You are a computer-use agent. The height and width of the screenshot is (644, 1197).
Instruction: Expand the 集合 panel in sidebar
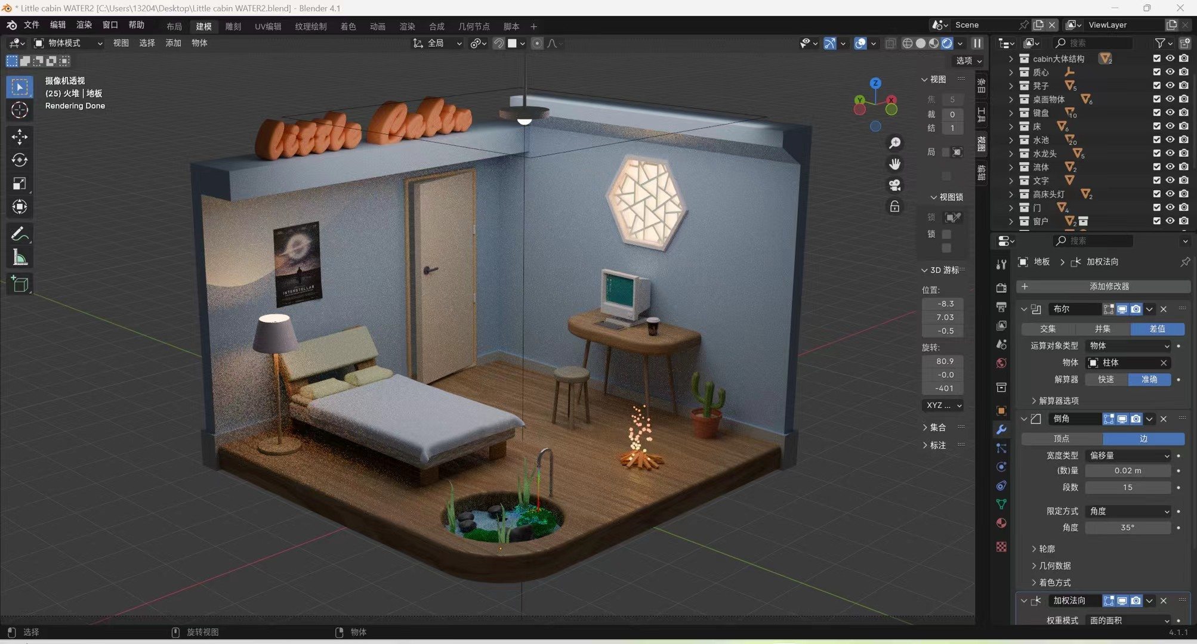coord(934,428)
